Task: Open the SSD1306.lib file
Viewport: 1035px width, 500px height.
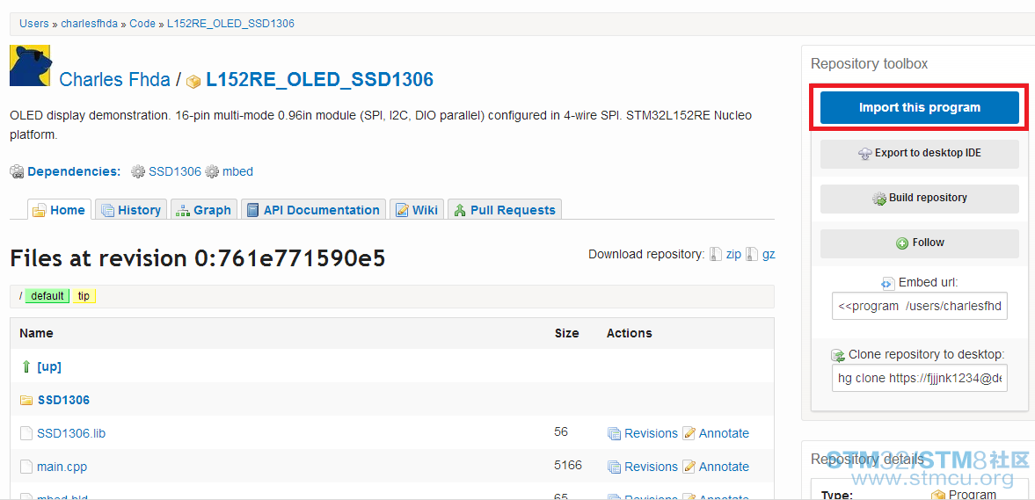Action: [x=71, y=433]
